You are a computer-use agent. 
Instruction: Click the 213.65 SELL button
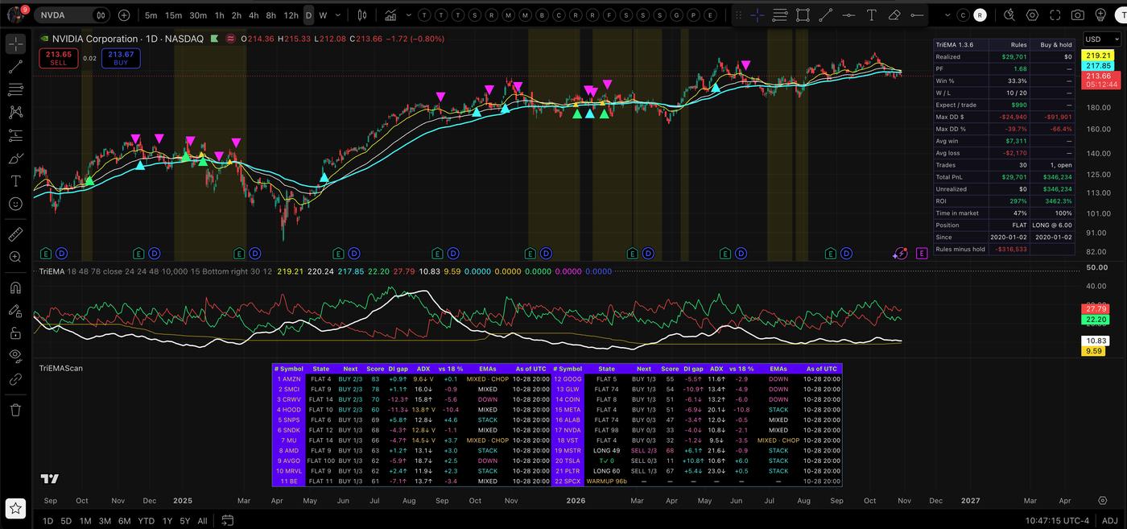coord(59,58)
